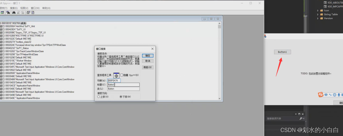Open the error list search options dropdown
This screenshot has width=343, height=136.
click(304, 119)
